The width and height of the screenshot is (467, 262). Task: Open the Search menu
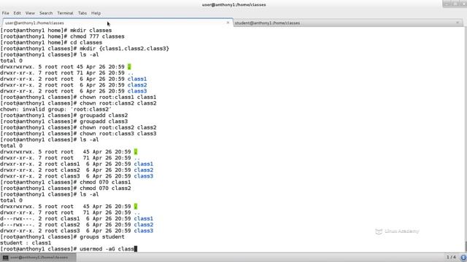pyautogui.click(x=46, y=13)
